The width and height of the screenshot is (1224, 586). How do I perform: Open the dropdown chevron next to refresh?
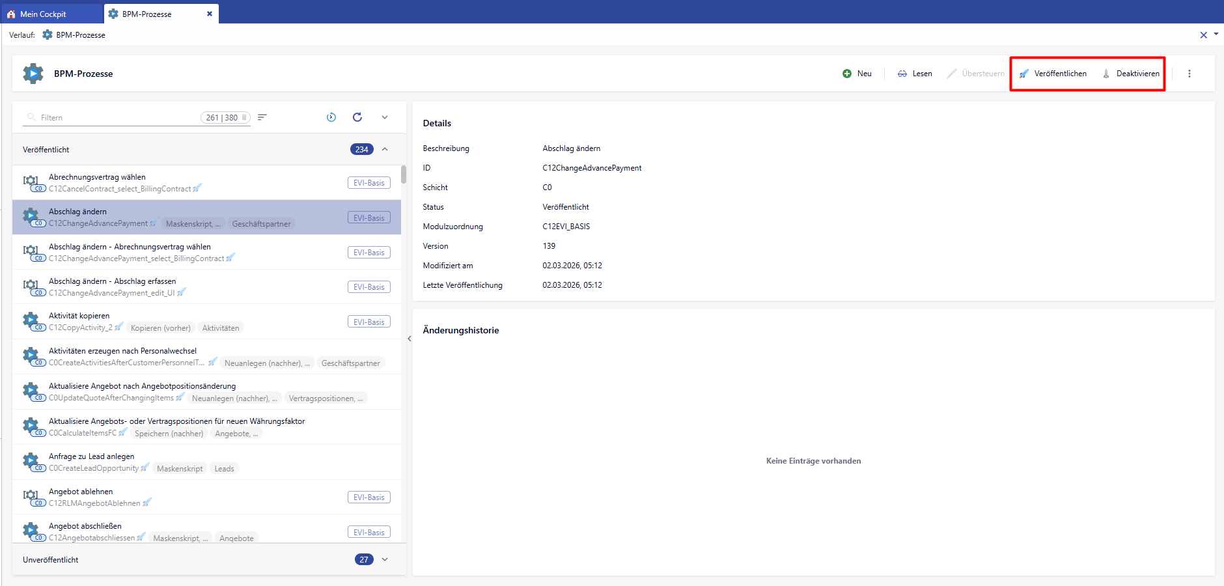385,117
